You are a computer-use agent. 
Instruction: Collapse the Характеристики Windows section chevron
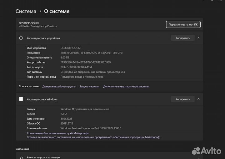(x=198, y=99)
